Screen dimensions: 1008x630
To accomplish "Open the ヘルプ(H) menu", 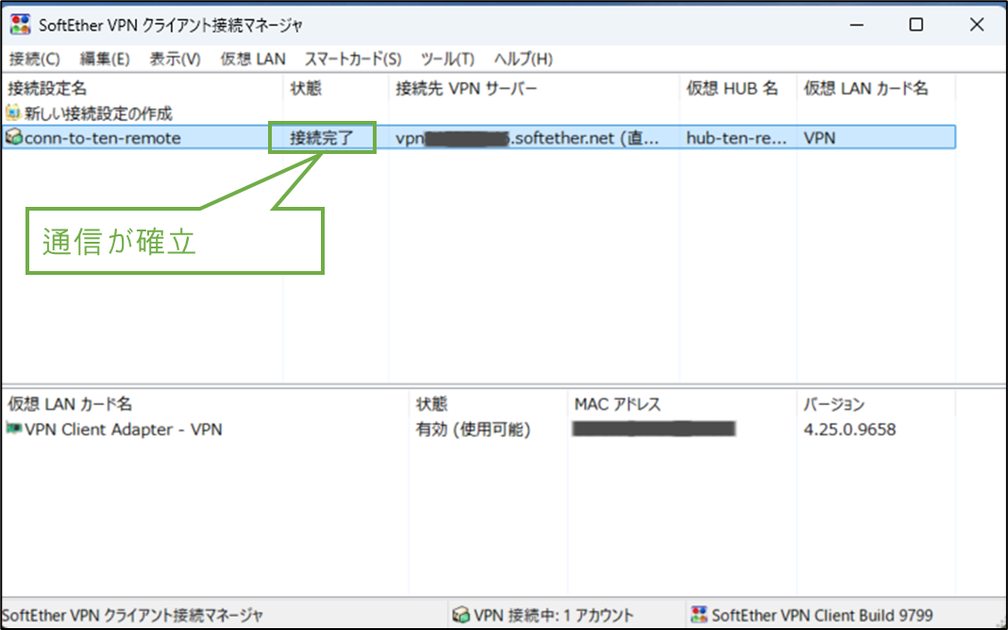I will (x=523, y=60).
